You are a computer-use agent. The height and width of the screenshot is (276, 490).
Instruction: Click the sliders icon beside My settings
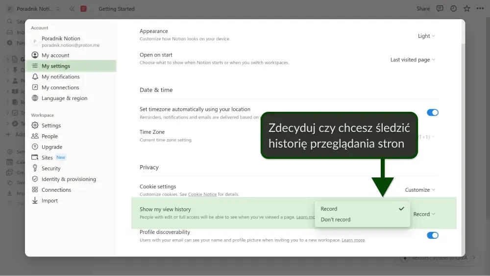coord(35,66)
